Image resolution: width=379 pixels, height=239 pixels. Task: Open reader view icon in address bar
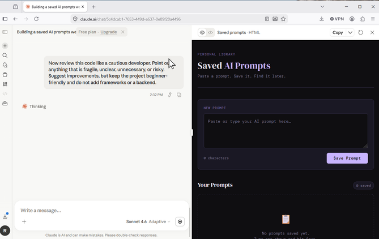267,19
